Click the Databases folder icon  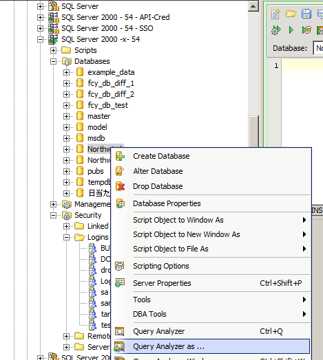click(67, 62)
